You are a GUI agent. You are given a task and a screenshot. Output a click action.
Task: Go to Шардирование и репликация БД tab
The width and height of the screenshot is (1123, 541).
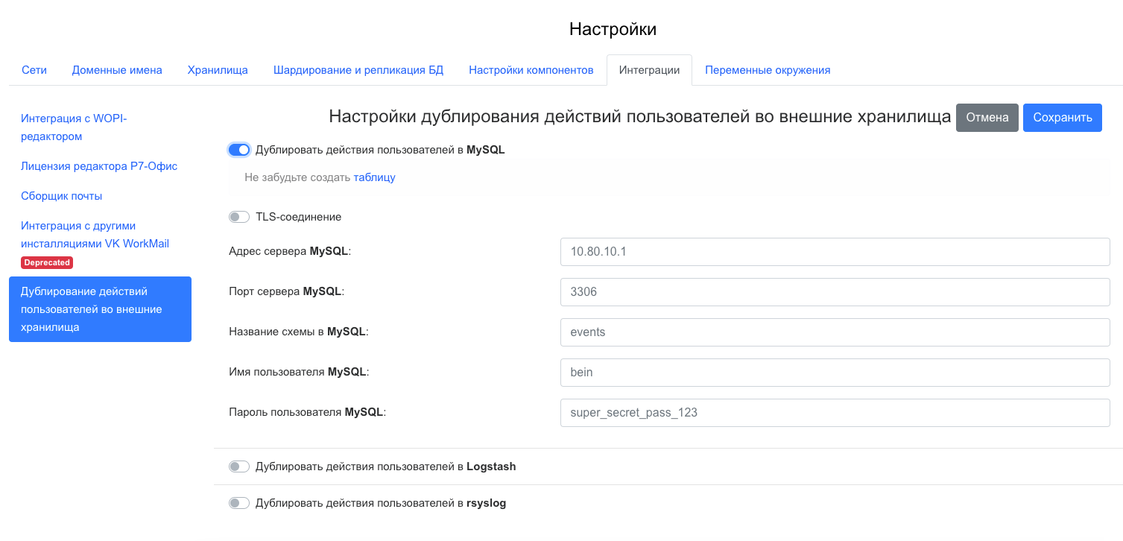click(x=358, y=70)
